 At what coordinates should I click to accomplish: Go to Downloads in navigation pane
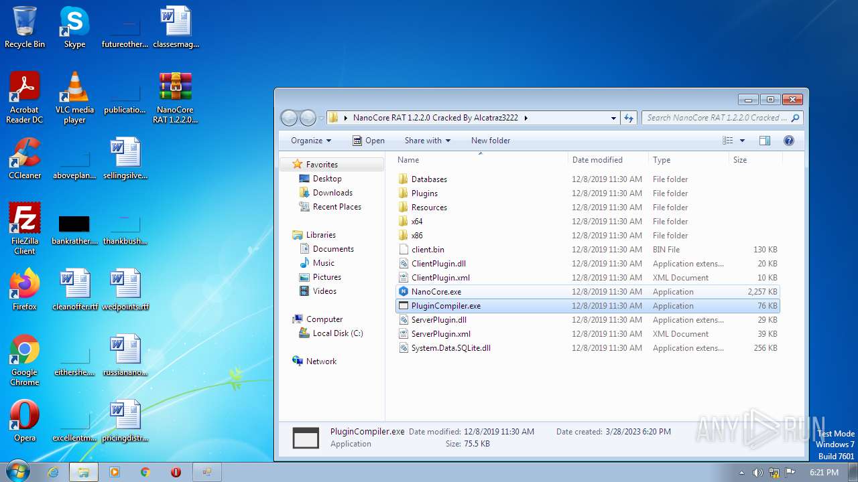332,193
